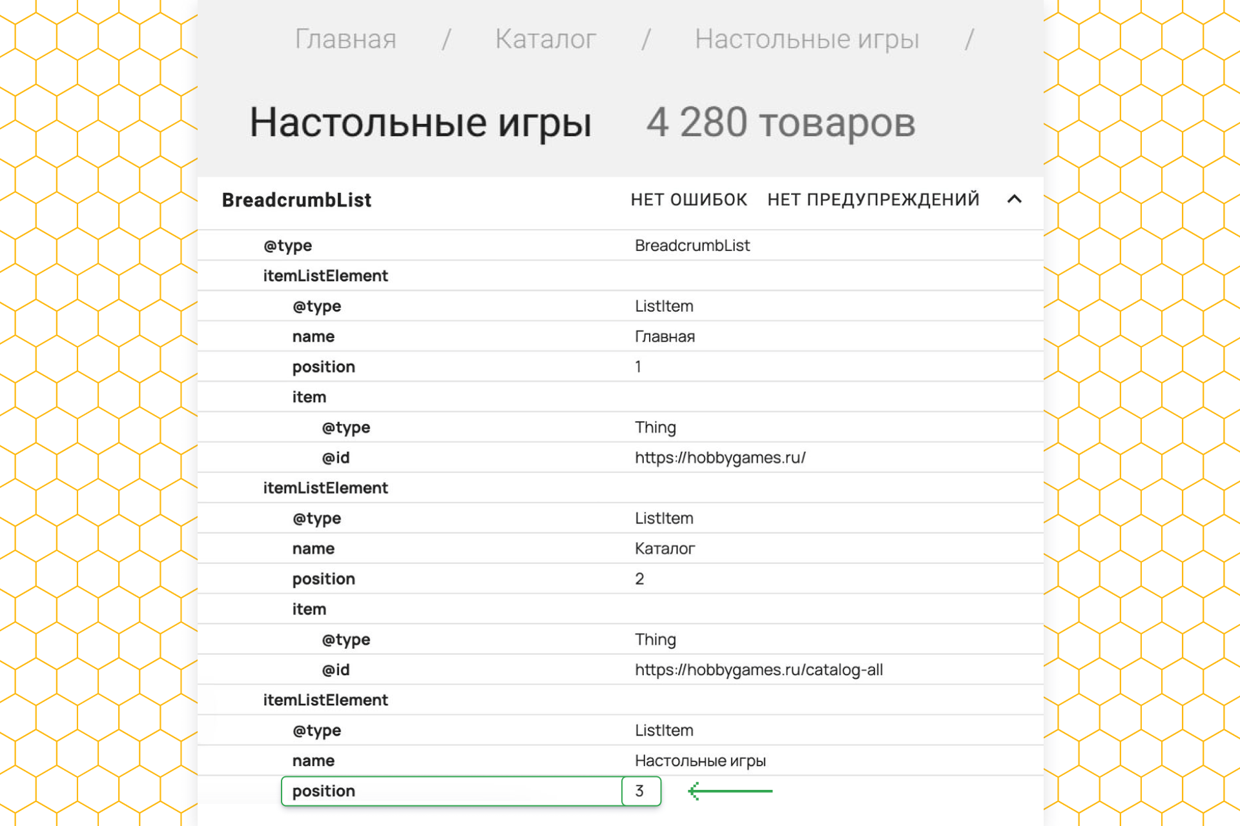Click the BreadcrumbList header title

(296, 200)
